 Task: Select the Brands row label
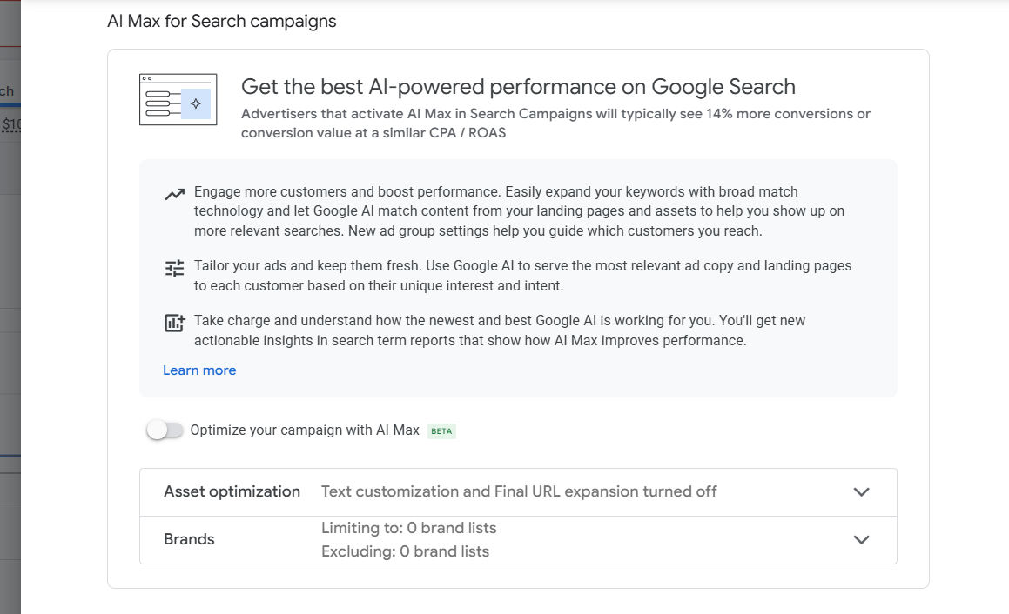click(189, 539)
